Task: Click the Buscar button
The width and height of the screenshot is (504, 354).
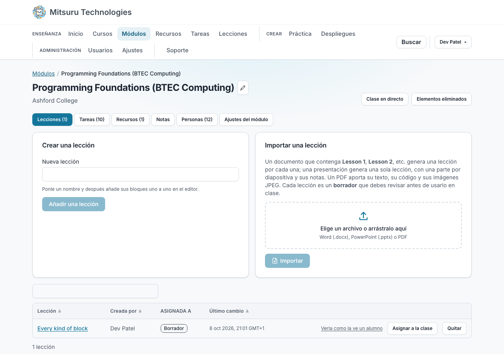Action: click(x=411, y=42)
